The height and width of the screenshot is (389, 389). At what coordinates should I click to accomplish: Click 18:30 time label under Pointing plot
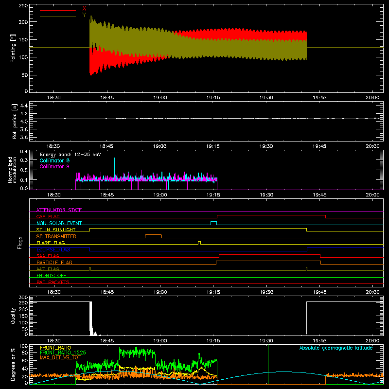pyautogui.click(x=54, y=98)
